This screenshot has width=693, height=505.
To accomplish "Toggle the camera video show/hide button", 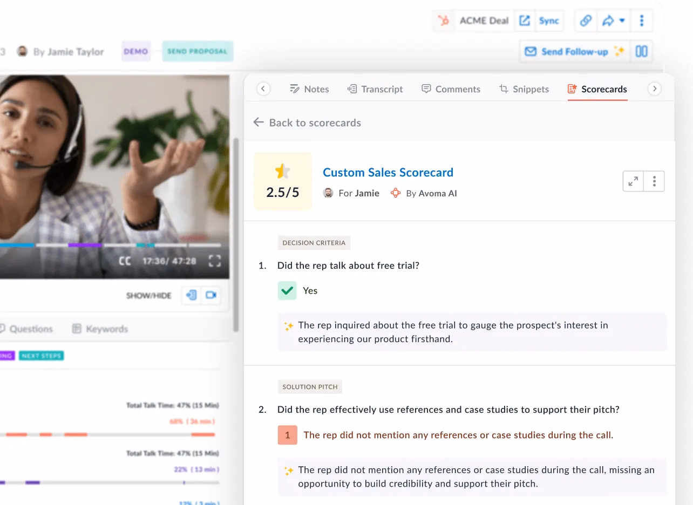I will pos(211,295).
